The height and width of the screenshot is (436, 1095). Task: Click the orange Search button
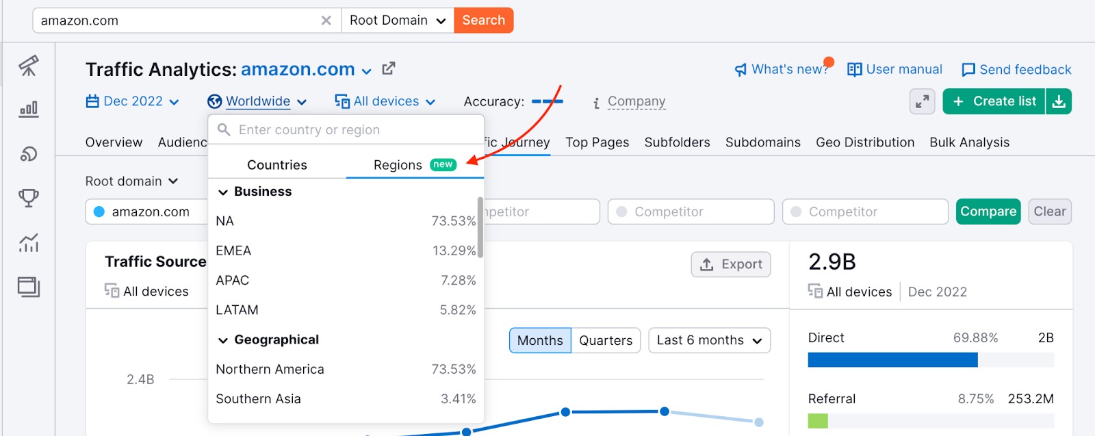pyautogui.click(x=484, y=21)
